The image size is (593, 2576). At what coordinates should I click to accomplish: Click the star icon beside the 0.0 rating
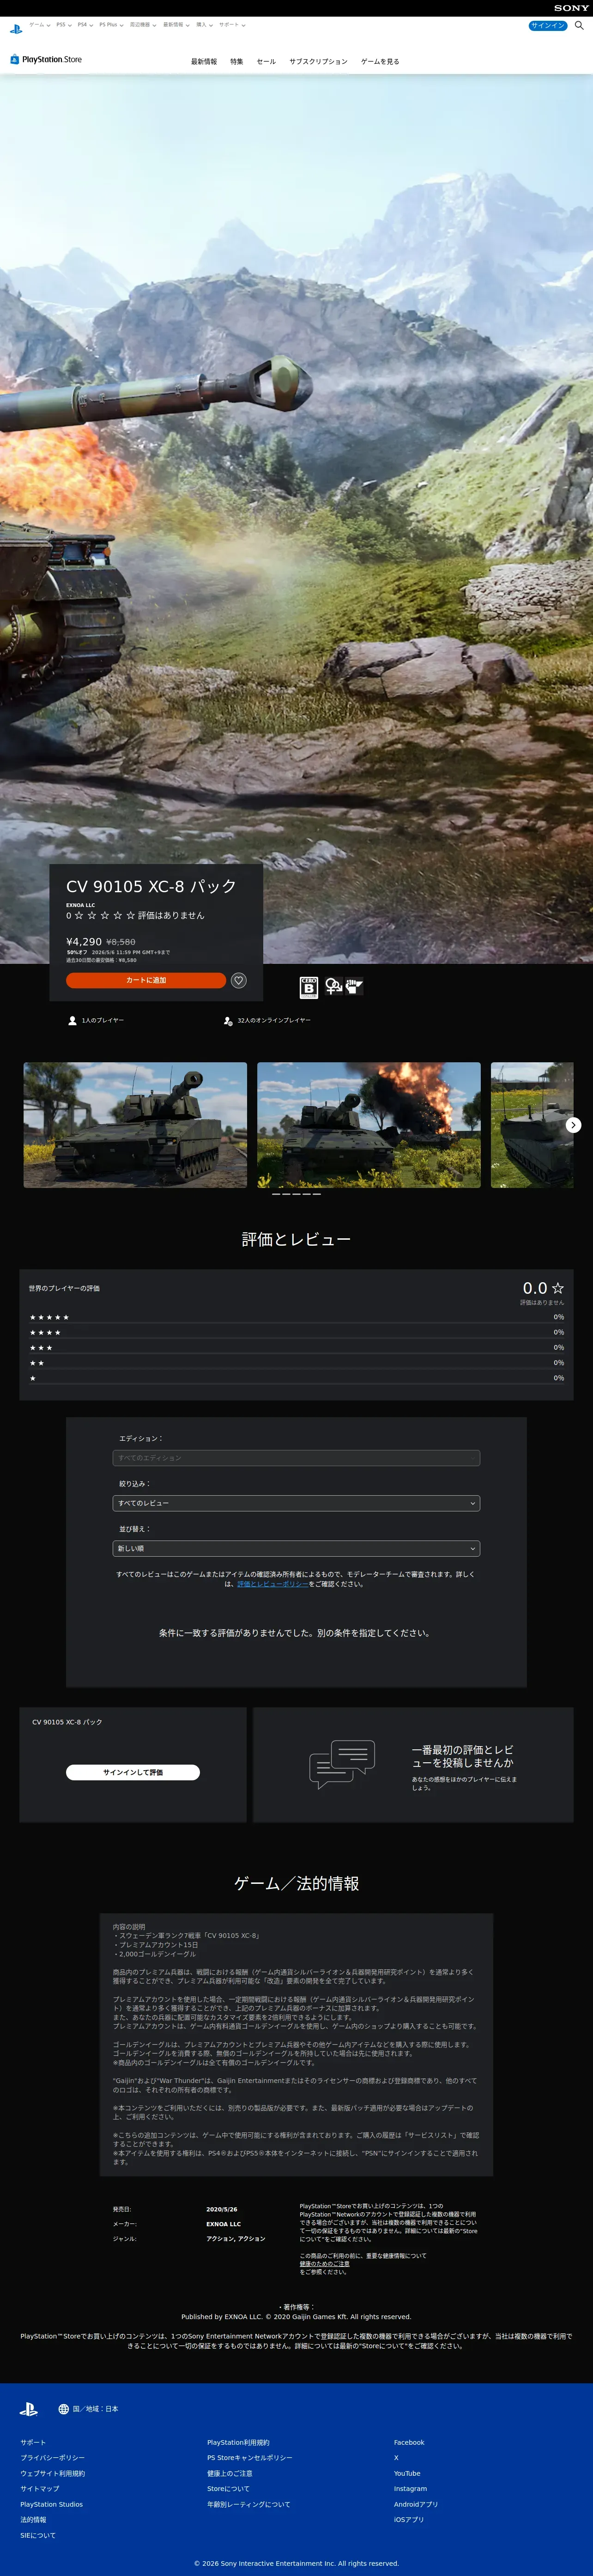558,1288
